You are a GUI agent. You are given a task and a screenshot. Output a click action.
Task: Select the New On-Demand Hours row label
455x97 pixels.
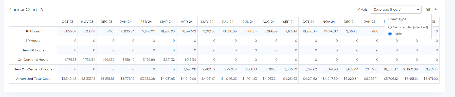pos(33,69)
